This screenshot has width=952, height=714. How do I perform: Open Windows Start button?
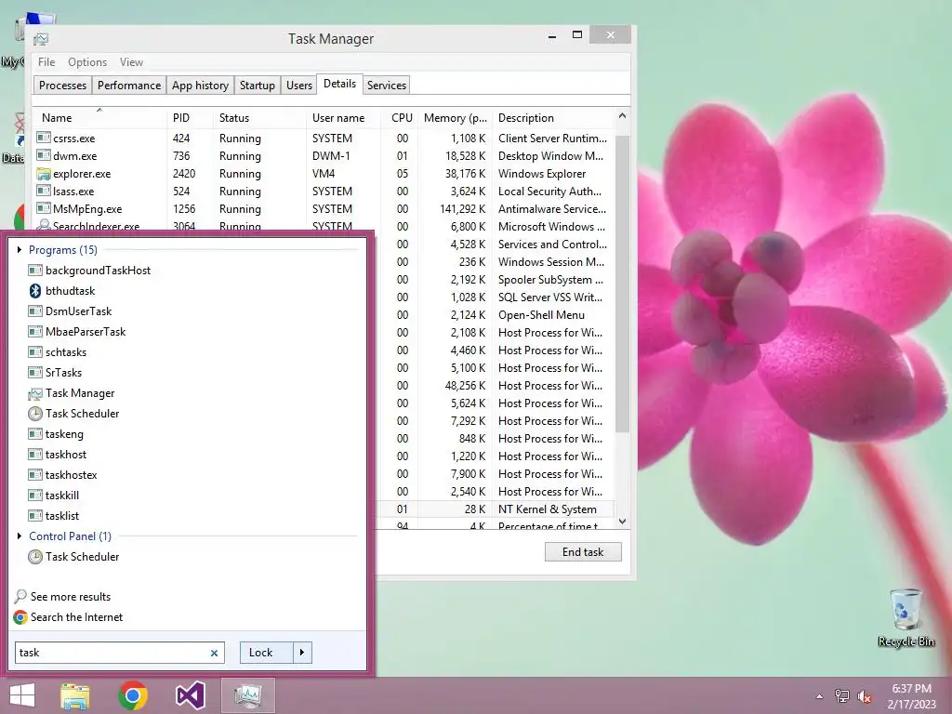point(22,695)
